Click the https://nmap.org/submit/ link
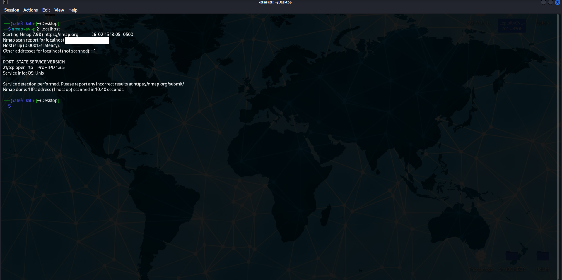Viewport: 562px width, 280px height. click(159, 84)
